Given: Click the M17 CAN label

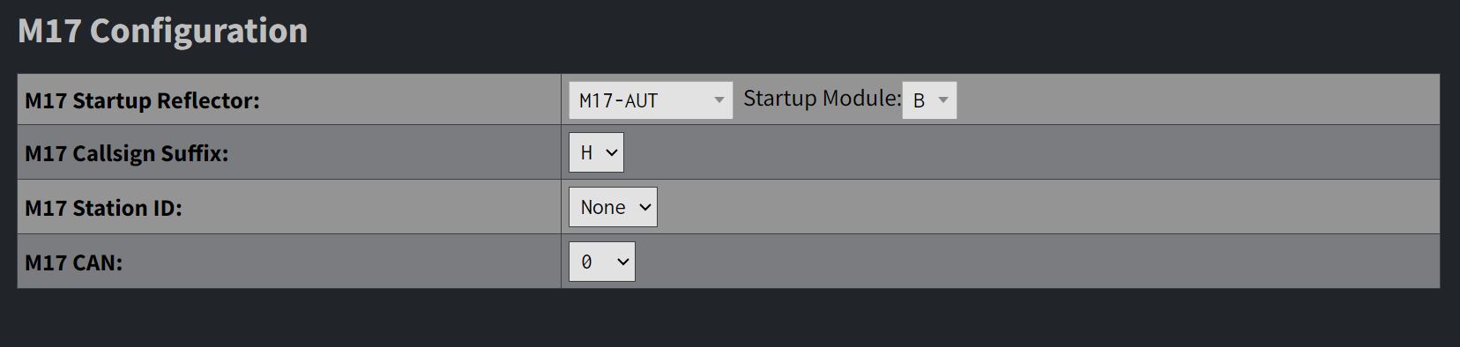Looking at the screenshot, I should click(x=74, y=262).
